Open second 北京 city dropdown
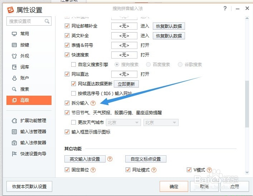The height and width of the screenshot is (196, 253). click(161, 122)
